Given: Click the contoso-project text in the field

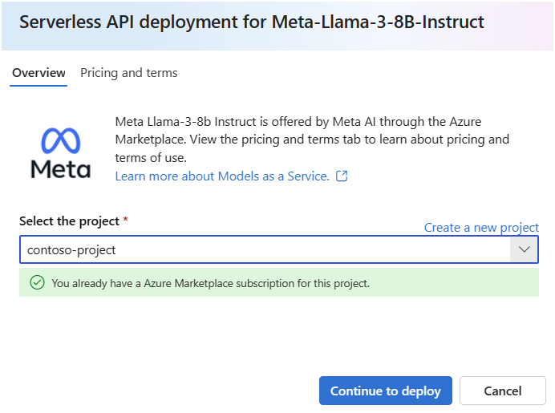Looking at the screenshot, I should tap(71, 250).
